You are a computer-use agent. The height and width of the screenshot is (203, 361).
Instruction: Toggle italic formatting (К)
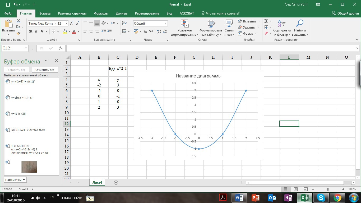tap(36, 31)
